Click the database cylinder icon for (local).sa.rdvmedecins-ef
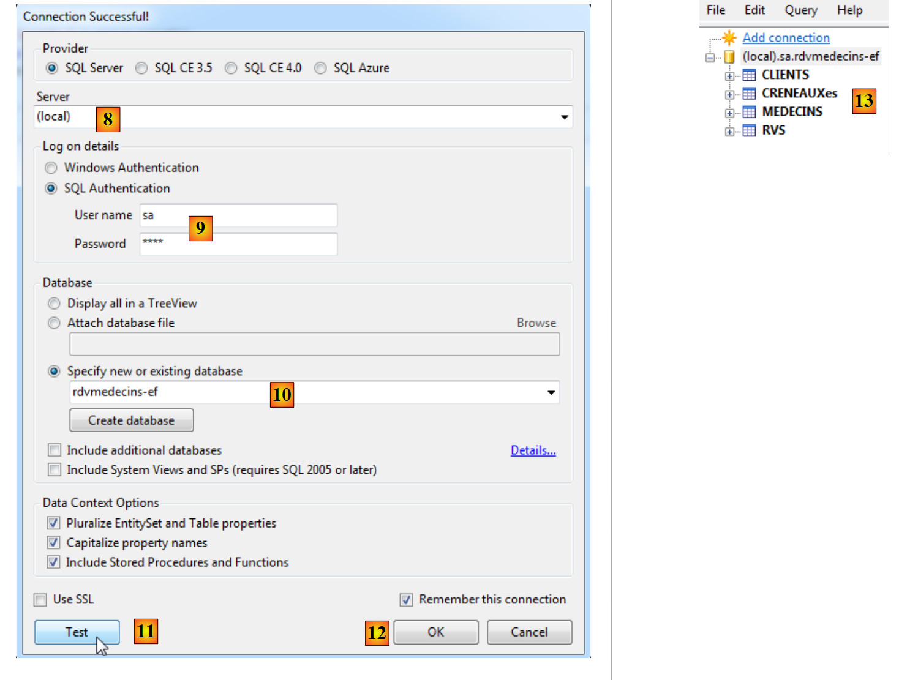 [x=729, y=57]
